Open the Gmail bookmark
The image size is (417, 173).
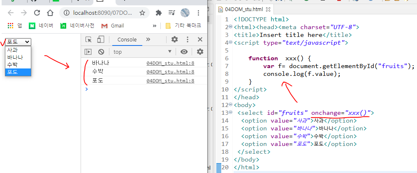click(x=113, y=26)
